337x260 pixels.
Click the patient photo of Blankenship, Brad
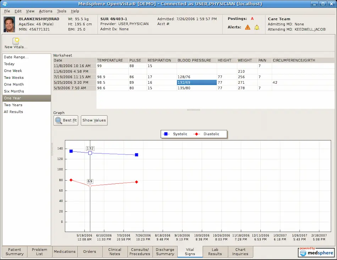click(9, 24)
